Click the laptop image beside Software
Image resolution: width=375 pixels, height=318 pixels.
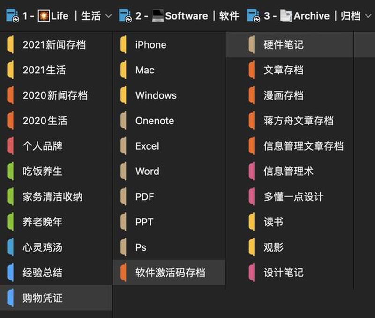tap(158, 16)
